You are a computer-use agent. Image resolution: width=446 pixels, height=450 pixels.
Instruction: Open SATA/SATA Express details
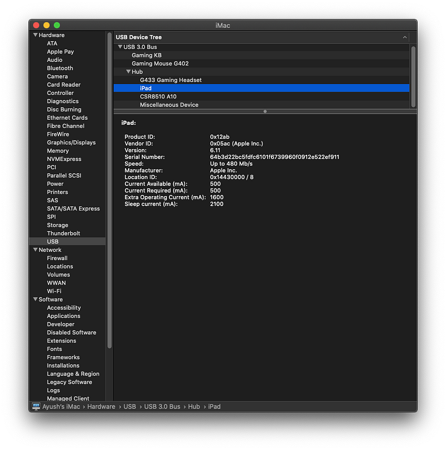coord(73,209)
